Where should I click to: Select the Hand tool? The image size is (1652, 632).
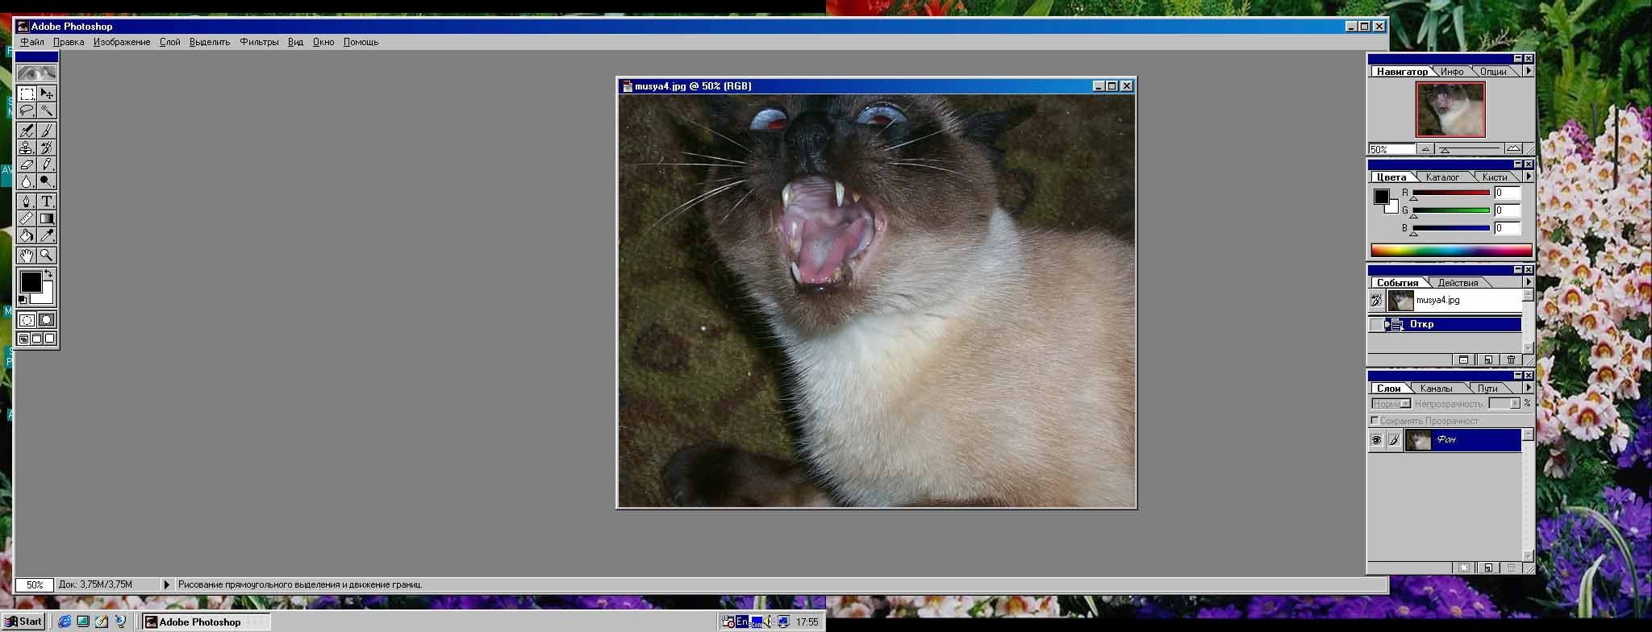click(27, 255)
